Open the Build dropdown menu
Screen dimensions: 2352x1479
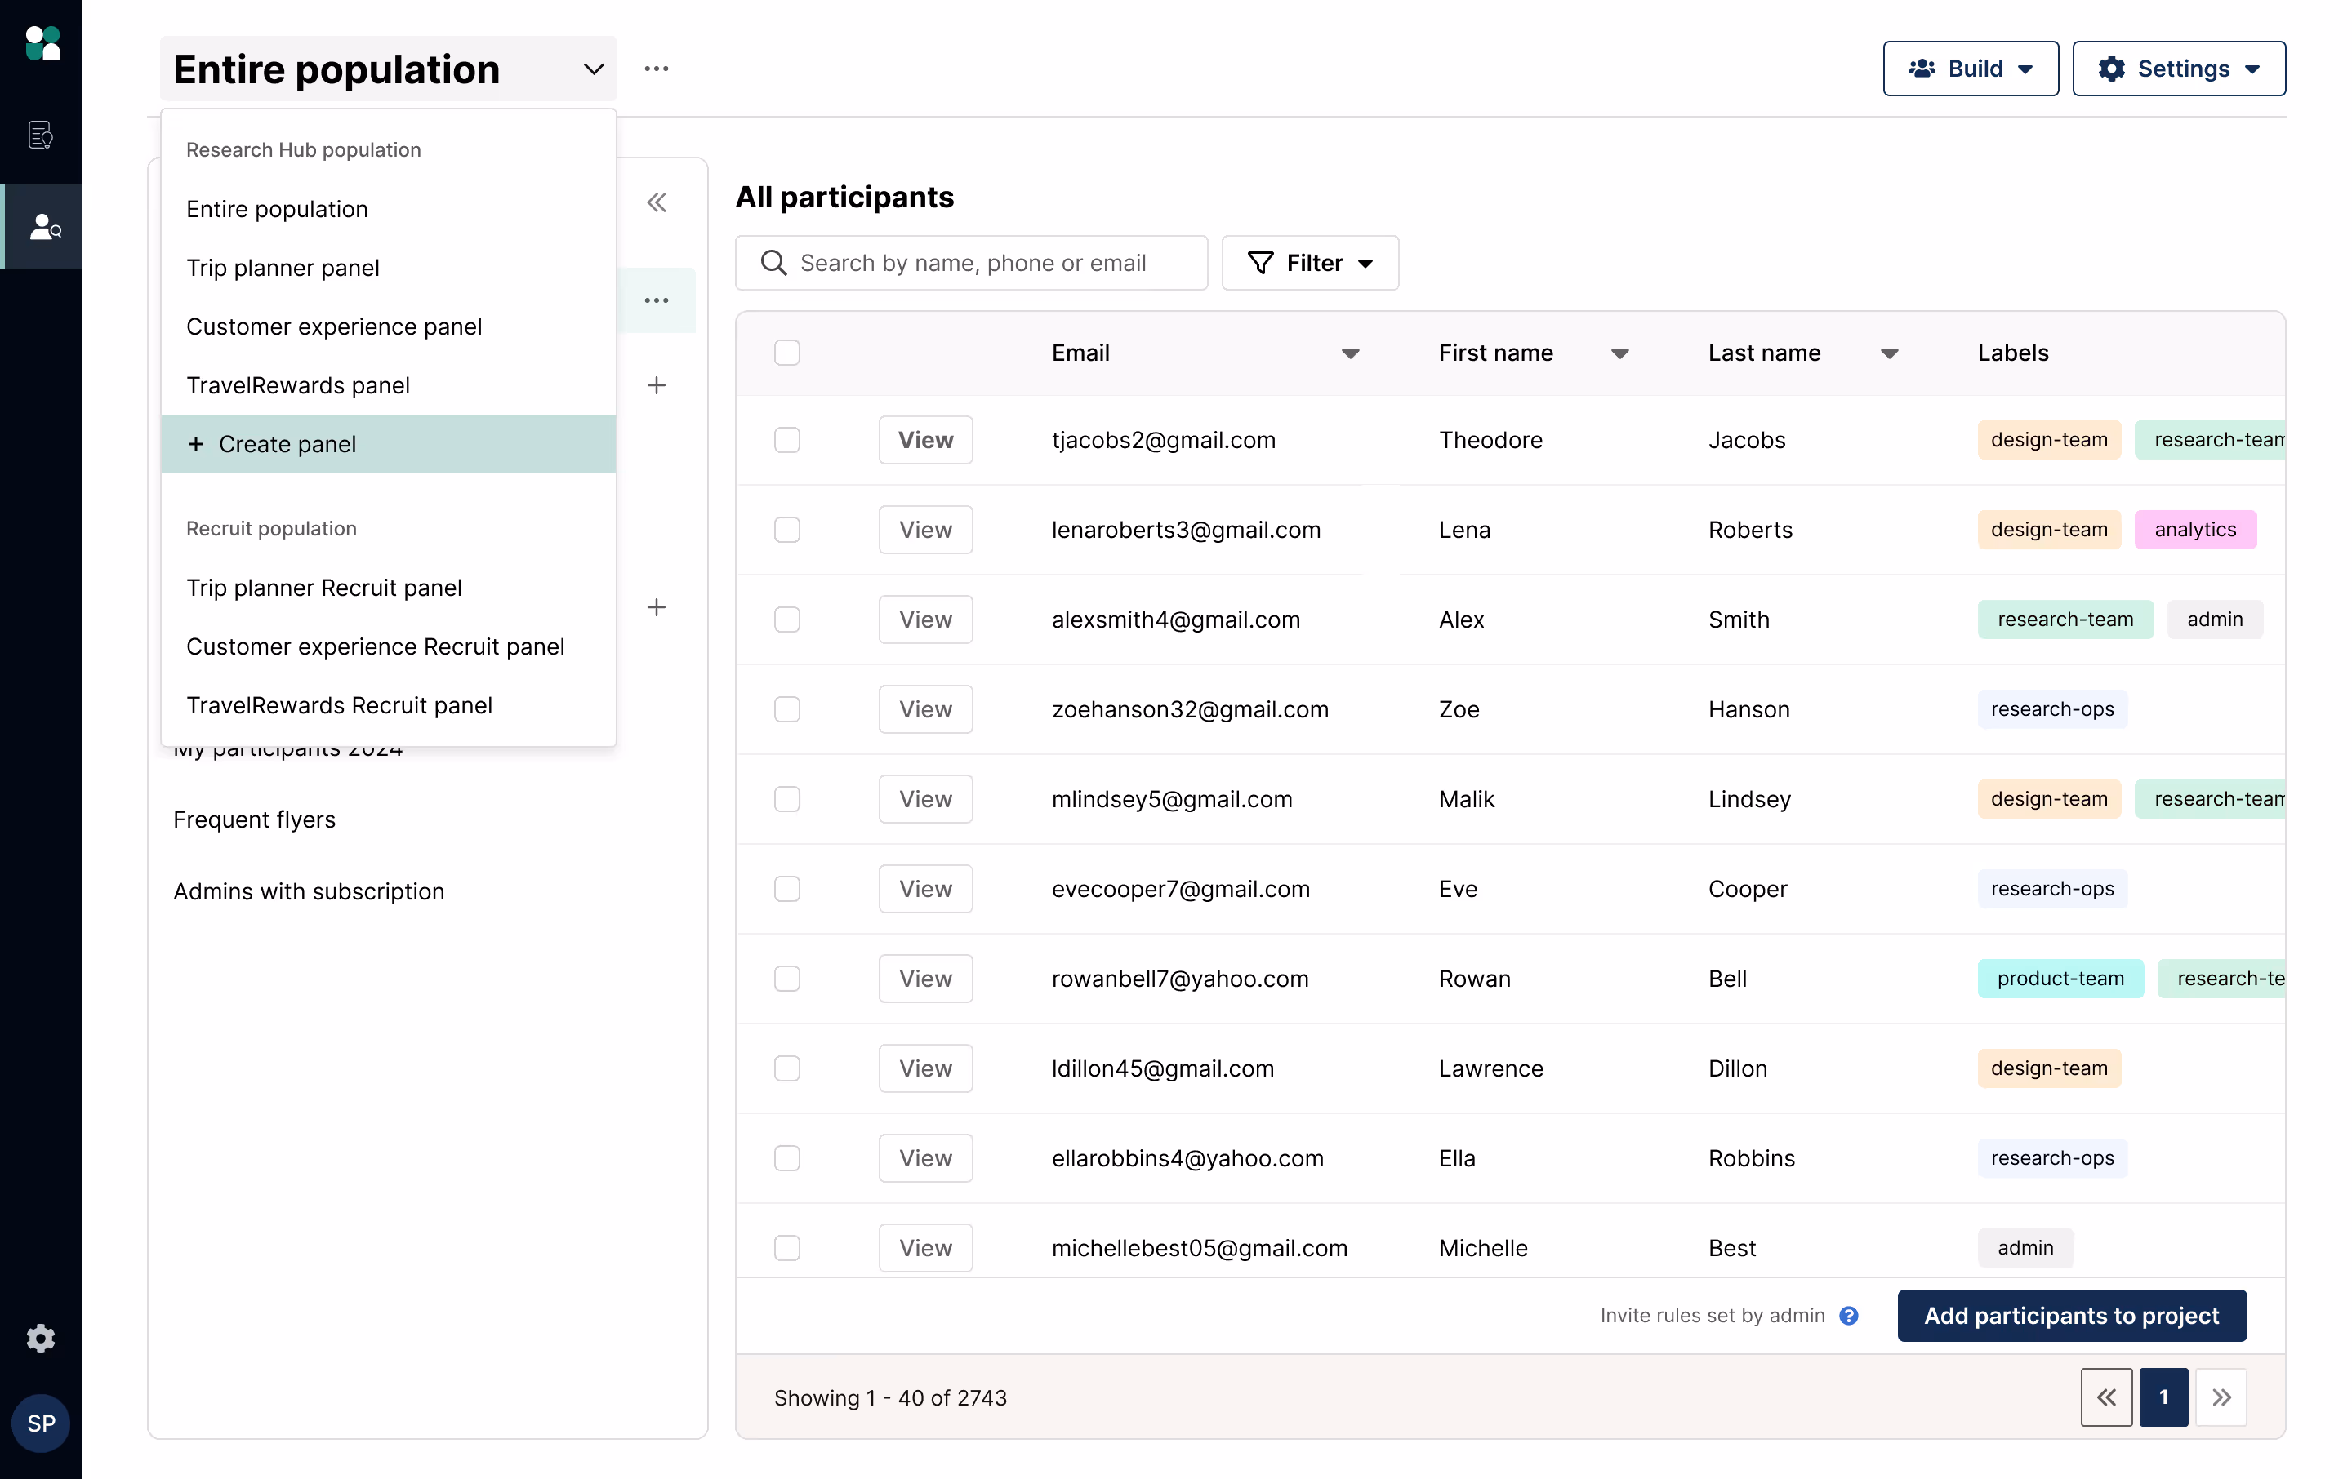click(1970, 69)
